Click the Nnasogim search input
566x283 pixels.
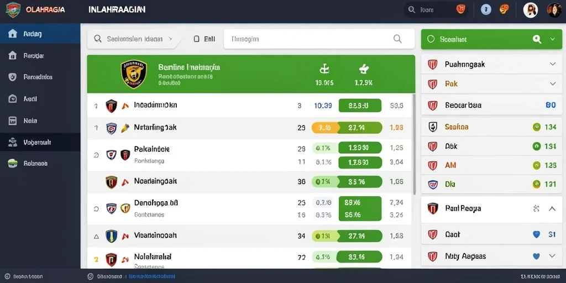[x=319, y=39]
